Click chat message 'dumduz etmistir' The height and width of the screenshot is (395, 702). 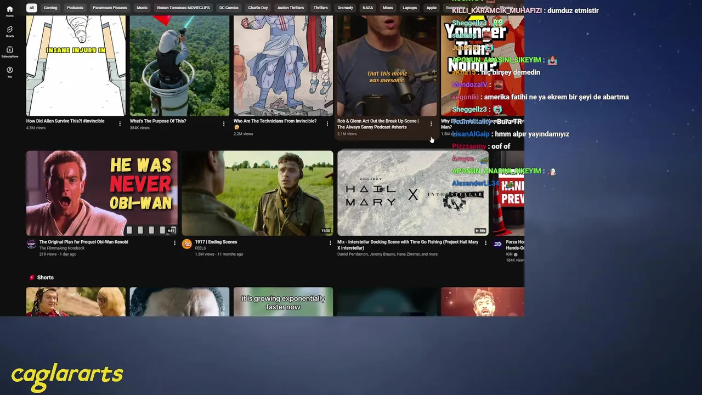tap(573, 10)
